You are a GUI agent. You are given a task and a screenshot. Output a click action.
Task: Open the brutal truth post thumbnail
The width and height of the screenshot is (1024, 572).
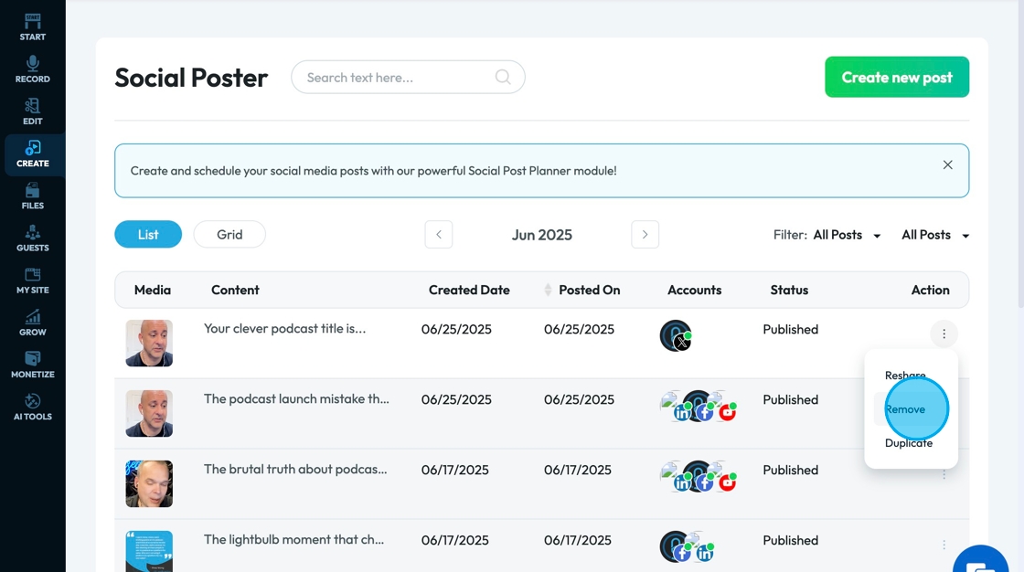pyautogui.click(x=149, y=483)
